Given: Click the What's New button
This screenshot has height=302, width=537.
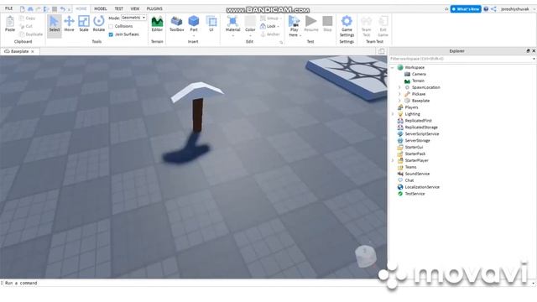Looking at the screenshot, I should (466, 9).
